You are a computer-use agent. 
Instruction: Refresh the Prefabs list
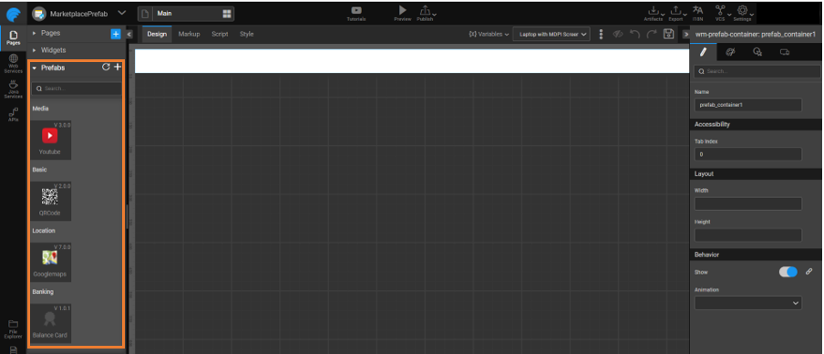tap(106, 67)
